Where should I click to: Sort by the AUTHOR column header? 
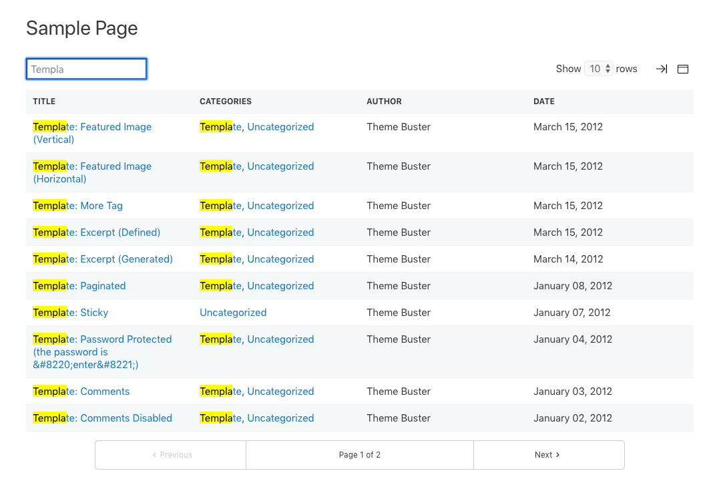click(384, 102)
